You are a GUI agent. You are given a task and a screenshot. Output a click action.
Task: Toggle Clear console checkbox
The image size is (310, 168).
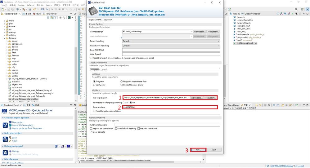(x=91, y=132)
